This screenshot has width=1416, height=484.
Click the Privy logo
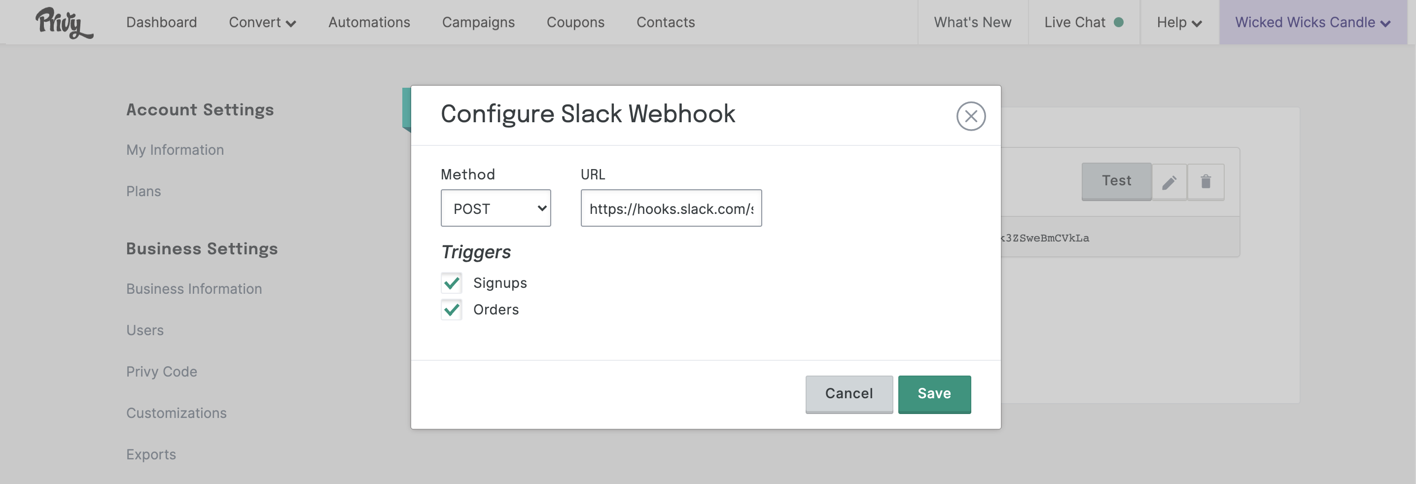tap(64, 23)
